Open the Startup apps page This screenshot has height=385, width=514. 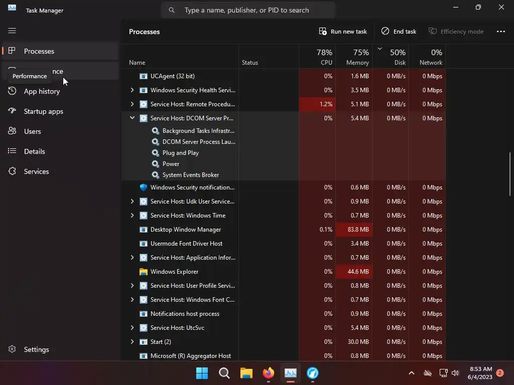point(60,111)
